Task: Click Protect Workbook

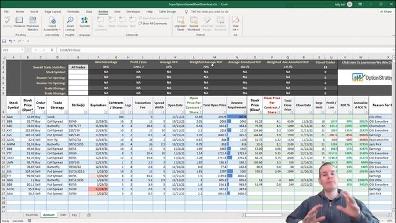Action: (x=194, y=24)
